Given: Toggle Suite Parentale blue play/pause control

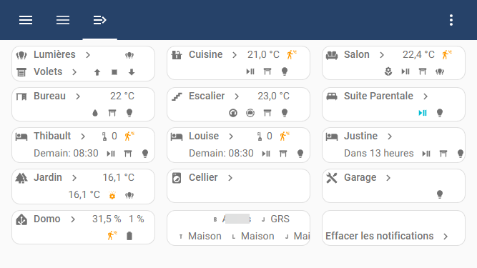Looking at the screenshot, I should pyautogui.click(x=423, y=113).
